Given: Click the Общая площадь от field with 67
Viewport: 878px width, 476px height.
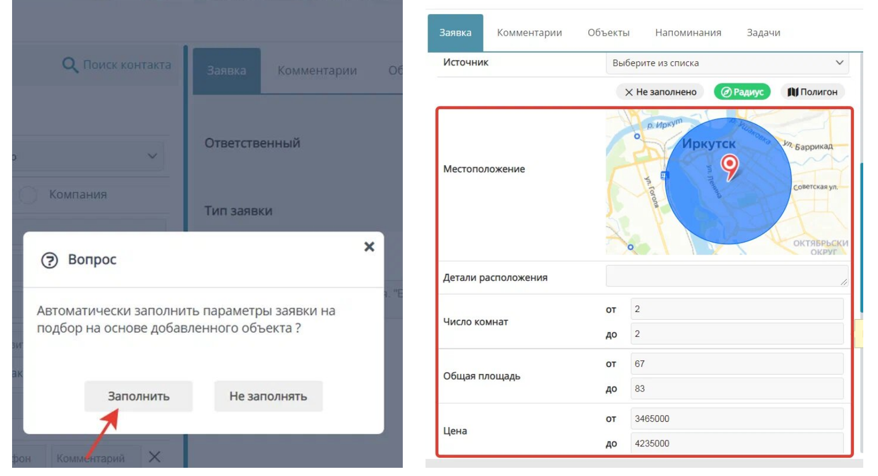Looking at the screenshot, I should (737, 364).
